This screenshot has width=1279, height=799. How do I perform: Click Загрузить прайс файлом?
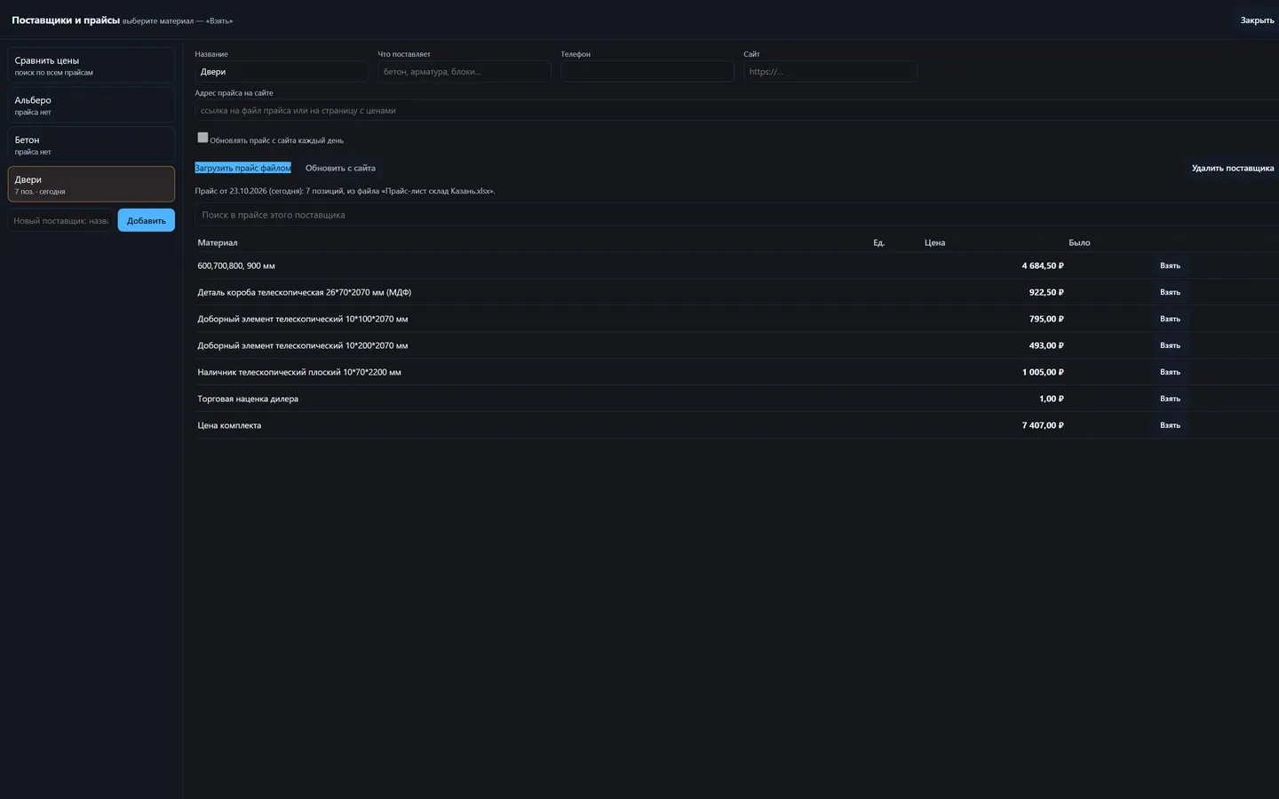coord(243,168)
